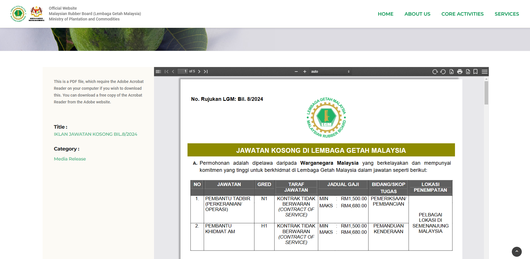Rotate the PDF clockwise

(435, 72)
